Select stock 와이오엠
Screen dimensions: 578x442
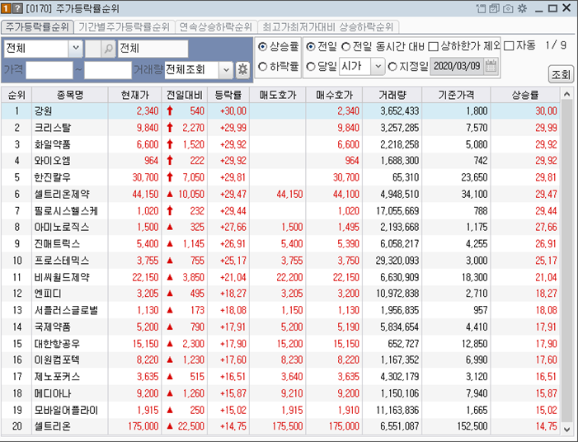pos(52,161)
